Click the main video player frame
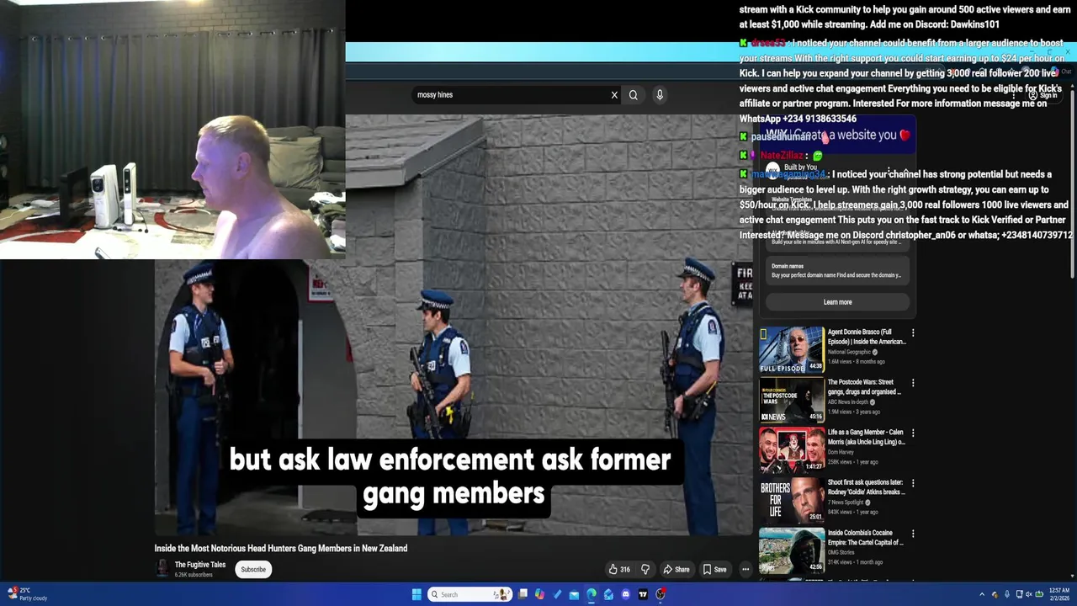 [454, 325]
